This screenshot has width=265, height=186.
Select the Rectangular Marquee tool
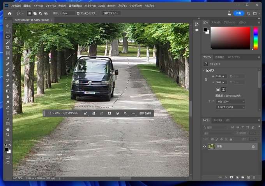pos(8,31)
